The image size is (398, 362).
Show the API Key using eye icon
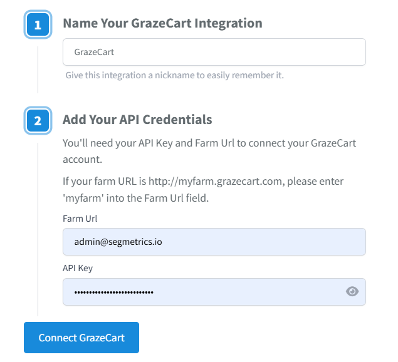[352, 292]
